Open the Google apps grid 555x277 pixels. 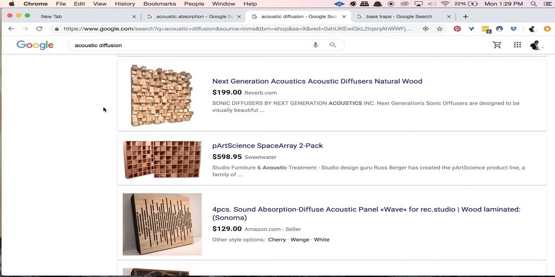pyautogui.click(x=517, y=45)
